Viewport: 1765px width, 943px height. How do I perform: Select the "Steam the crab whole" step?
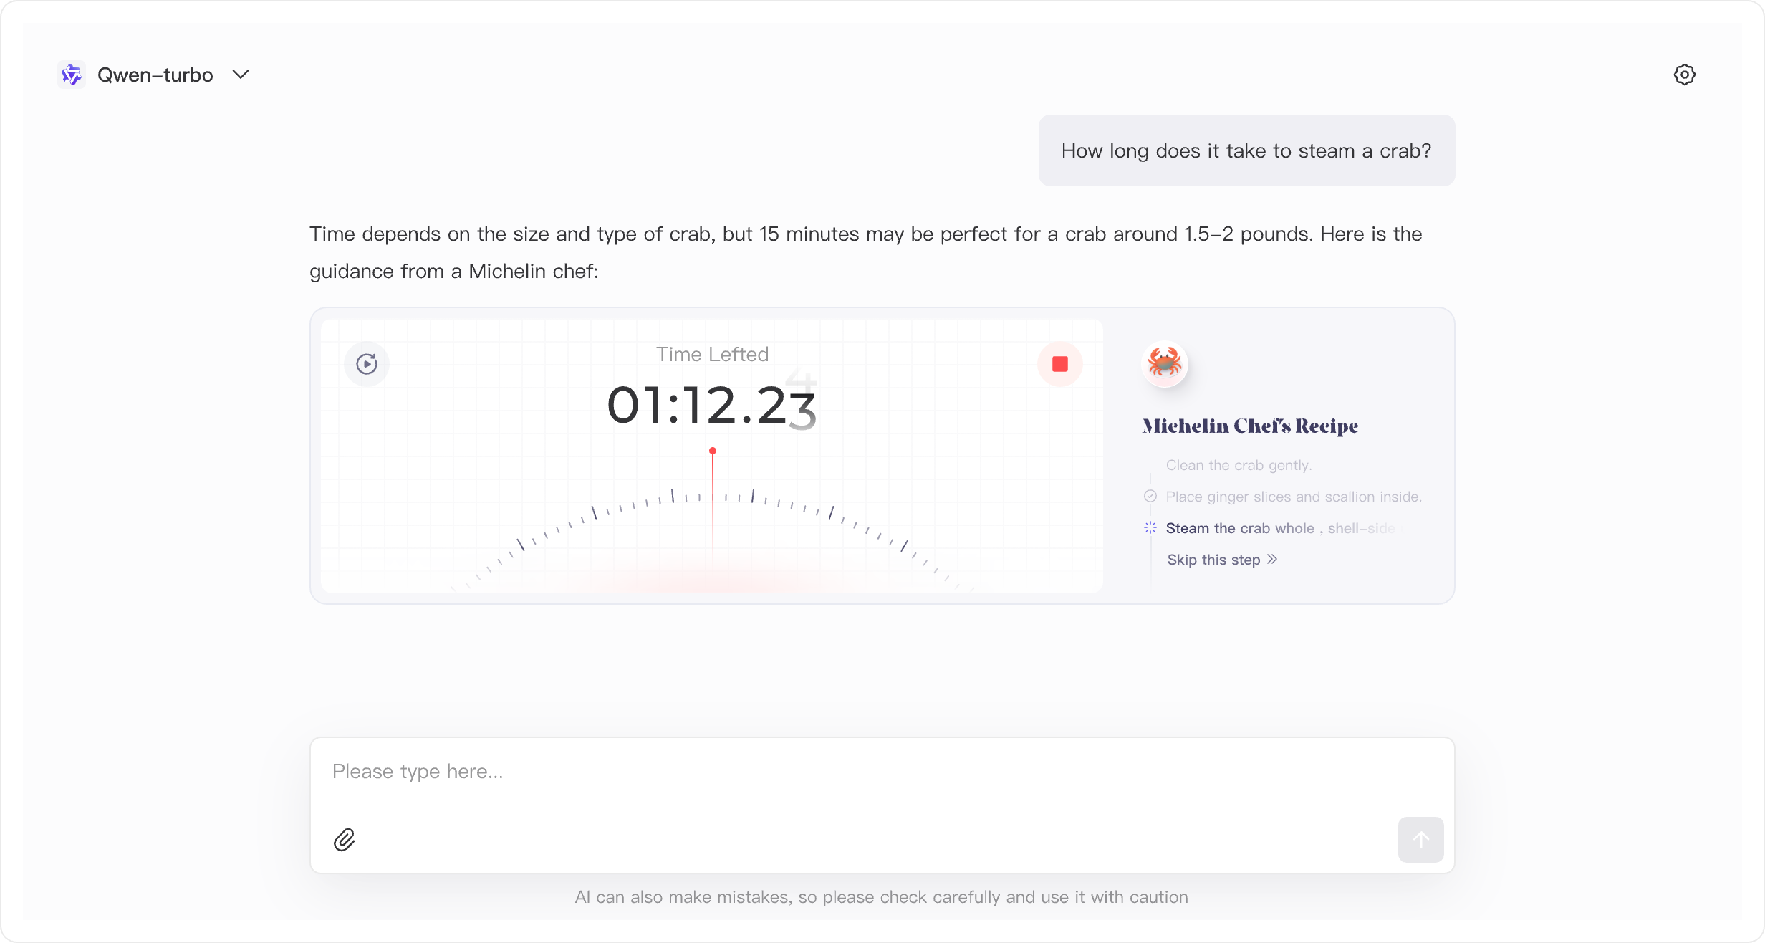click(1239, 528)
